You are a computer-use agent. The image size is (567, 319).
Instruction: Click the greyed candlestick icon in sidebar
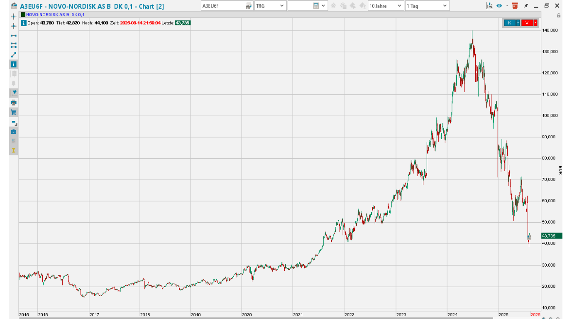coord(14,74)
